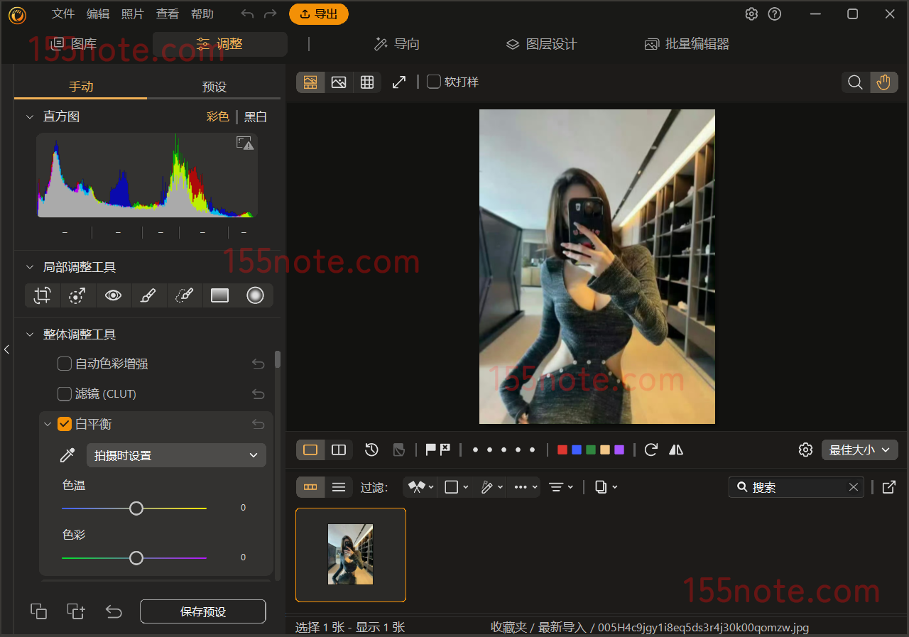Enable 自动色彩增强 checkbox
The width and height of the screenshot is (909, 637).
(x=65, y=364)
